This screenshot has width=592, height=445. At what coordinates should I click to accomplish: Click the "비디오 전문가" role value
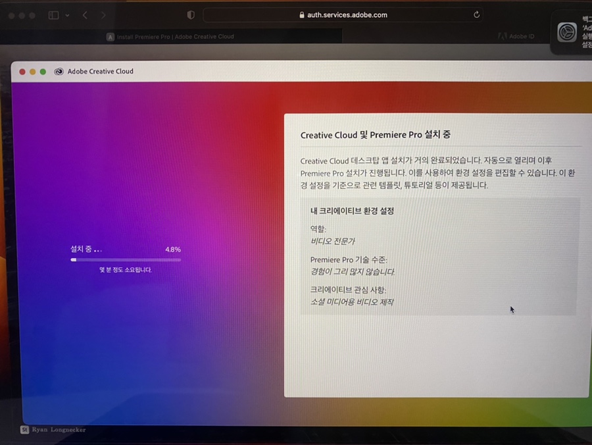pyautogui.click(x=333, y=242)
